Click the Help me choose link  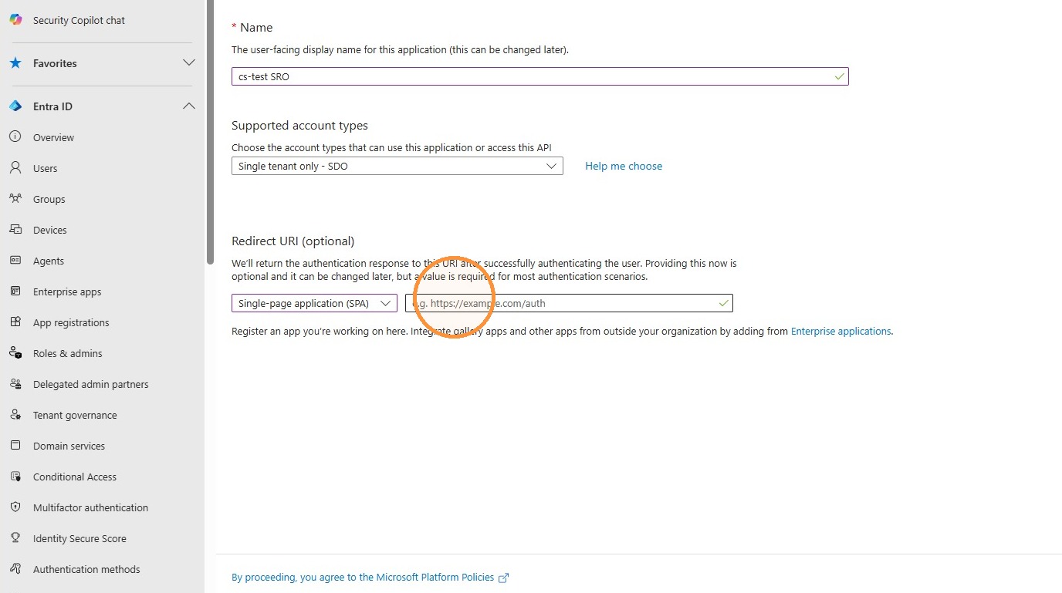(624, 166)
